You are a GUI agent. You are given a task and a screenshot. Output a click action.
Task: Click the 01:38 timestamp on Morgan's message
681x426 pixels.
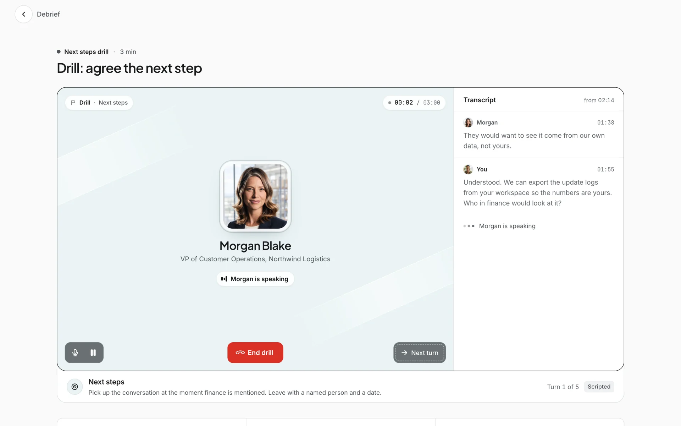point(605,122)
